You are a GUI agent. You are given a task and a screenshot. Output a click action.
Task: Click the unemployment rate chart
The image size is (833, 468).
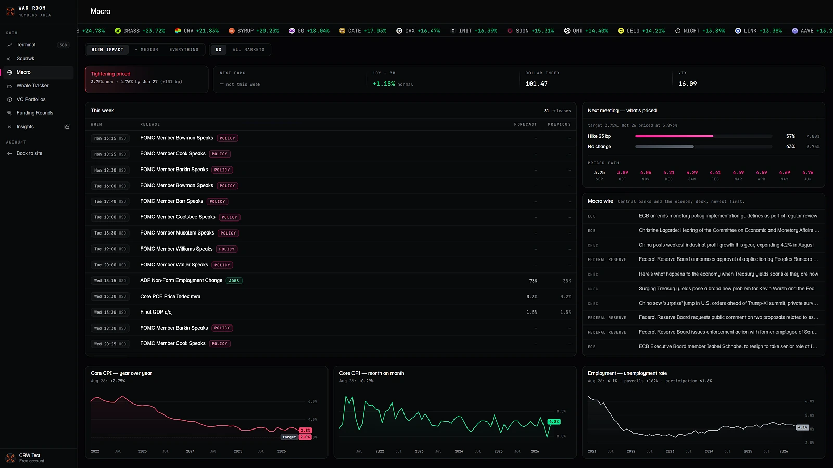703,421
